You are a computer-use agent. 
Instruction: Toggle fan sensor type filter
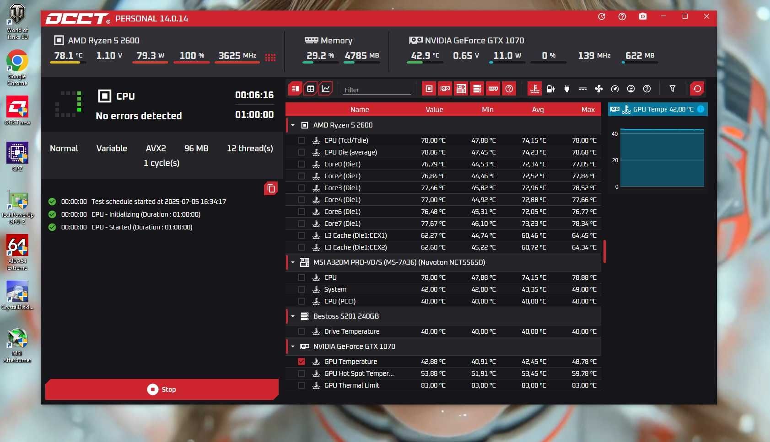tap(599, 89)
